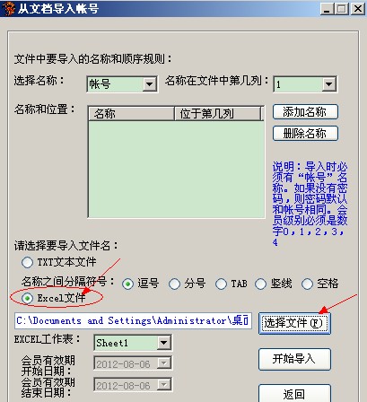This screenshot has width=367, height=402.
Task: Open the 选择名称 dropdown showing 帐号
Action: point(149,84)
